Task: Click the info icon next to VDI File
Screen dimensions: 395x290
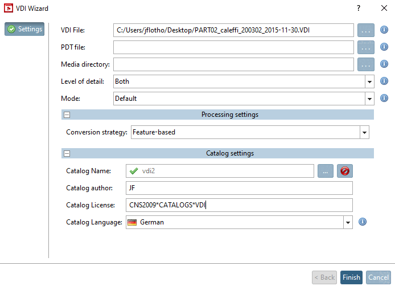Action: pyautogui.click(x=384, y=30)
